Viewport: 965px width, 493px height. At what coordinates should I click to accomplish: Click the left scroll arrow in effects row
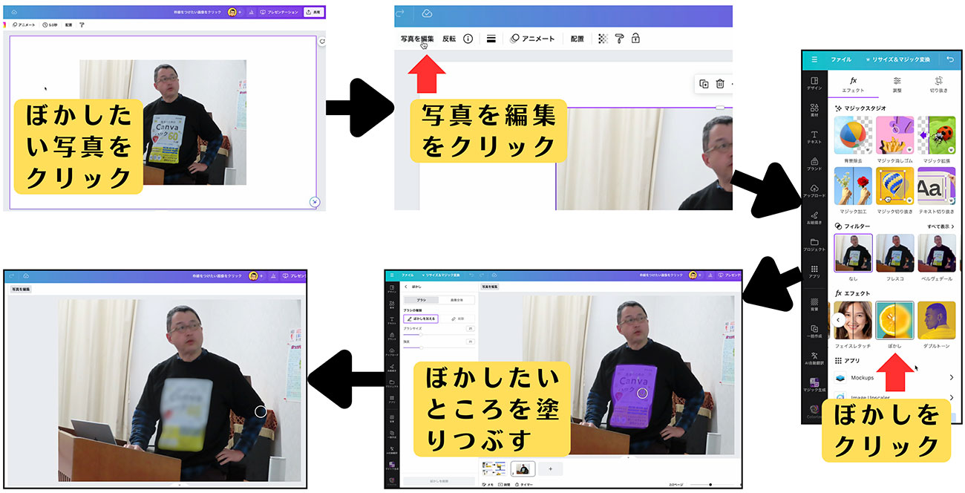(x=838, y=320)
